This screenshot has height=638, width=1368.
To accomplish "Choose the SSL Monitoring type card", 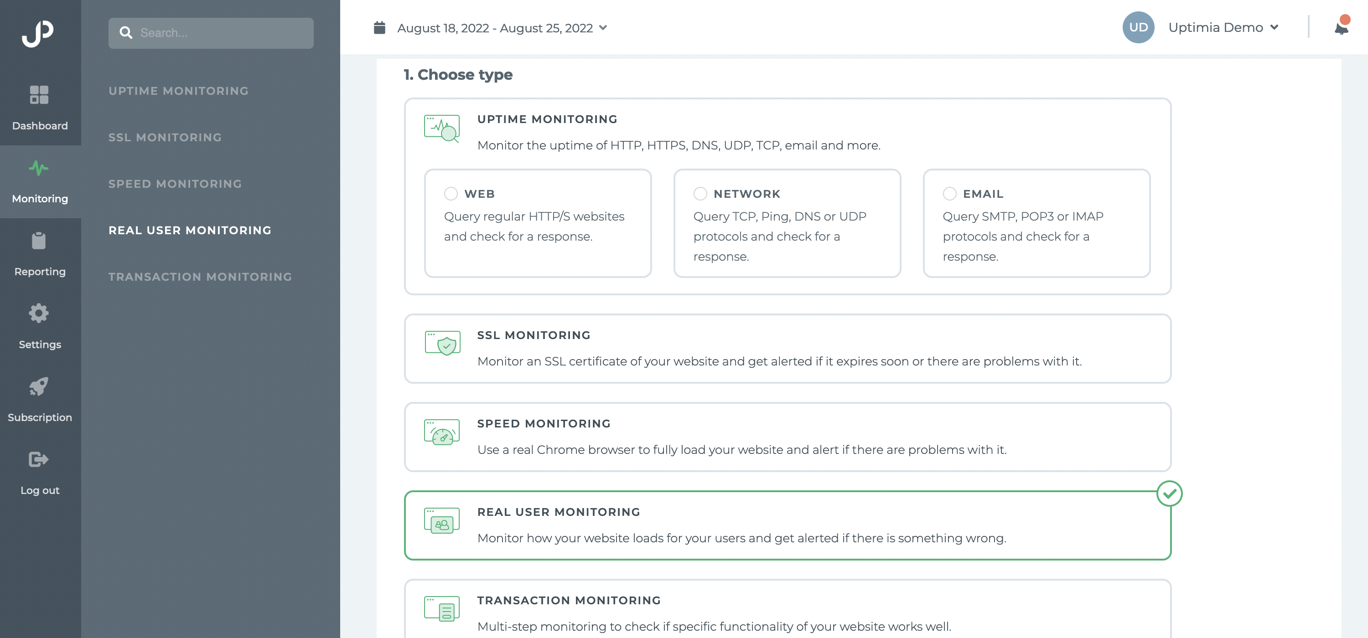I will point(788,349).
